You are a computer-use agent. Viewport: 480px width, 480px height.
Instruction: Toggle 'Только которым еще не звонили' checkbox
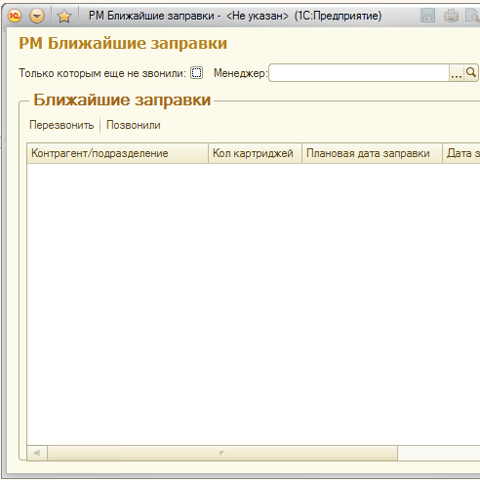196,73
